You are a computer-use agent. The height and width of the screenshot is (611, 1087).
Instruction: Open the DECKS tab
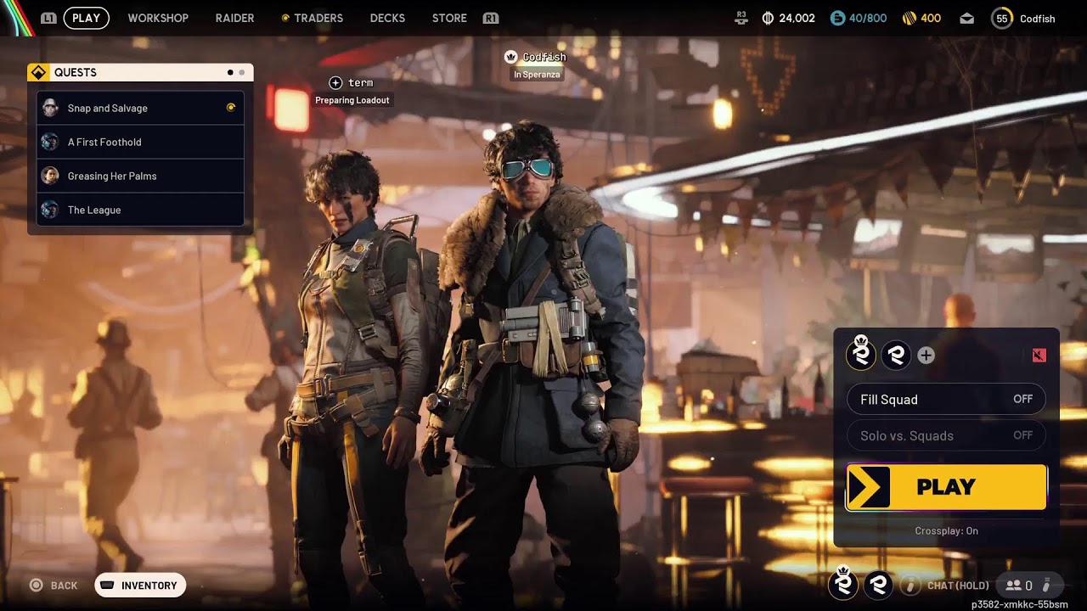coord(387,18)
